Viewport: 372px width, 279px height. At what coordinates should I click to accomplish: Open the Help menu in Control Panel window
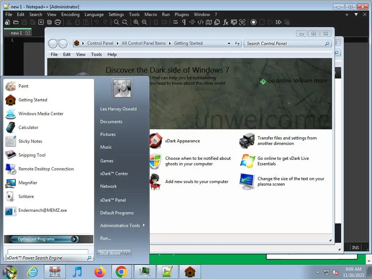tap(112, 54)
